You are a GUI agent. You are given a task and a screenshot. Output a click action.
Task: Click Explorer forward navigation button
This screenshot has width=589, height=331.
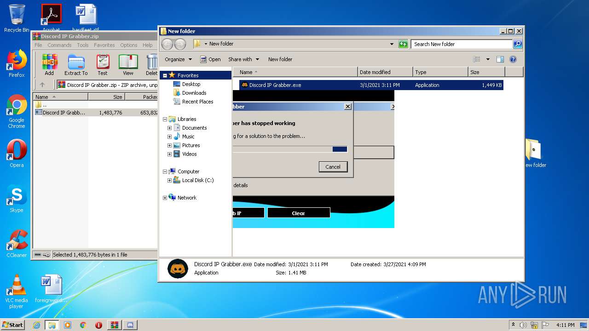(x=180, y=44)
